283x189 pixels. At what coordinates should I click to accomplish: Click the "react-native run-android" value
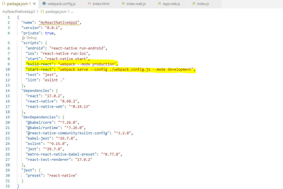pyautogui.click(x=77, y=48)
